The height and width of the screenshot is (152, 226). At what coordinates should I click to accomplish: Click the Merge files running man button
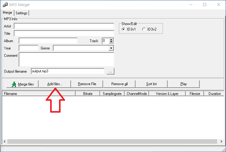tap(22, 84)
